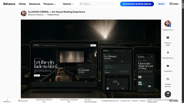Follow author via sidebar avatar plus icon
184x103 pixels.
tap(170, 26)
